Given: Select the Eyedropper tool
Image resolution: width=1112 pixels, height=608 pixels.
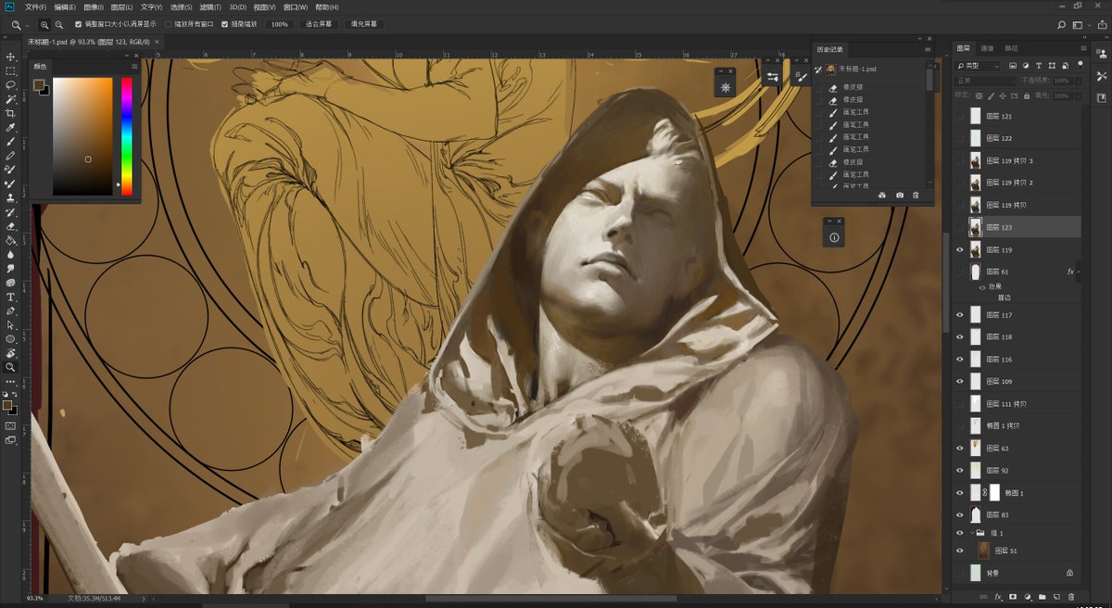Looking at the screenshot, I should [x=11, y=127].
